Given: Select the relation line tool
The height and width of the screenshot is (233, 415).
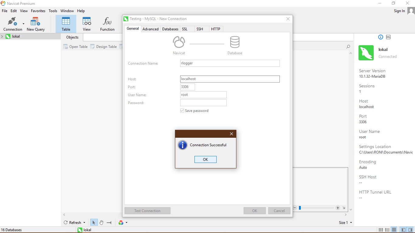Looking at the screenshot, I should click(x=109, y=222).
